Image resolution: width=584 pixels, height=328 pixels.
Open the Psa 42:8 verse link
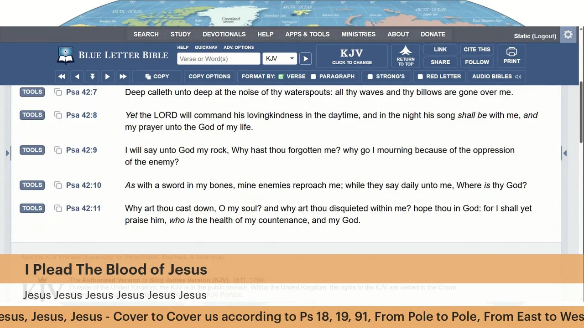coord(81,115)
